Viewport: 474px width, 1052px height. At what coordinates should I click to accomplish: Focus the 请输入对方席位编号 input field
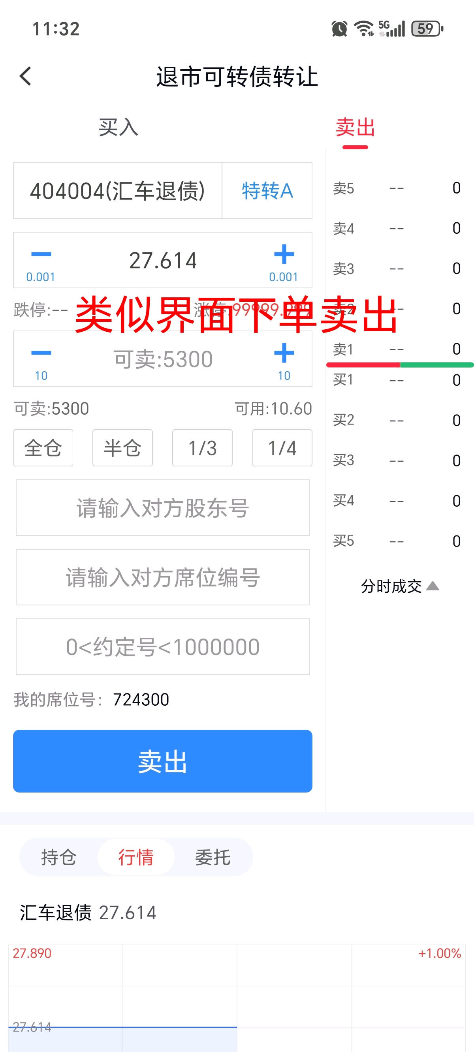pyautogui.click(x=163, y=577)
